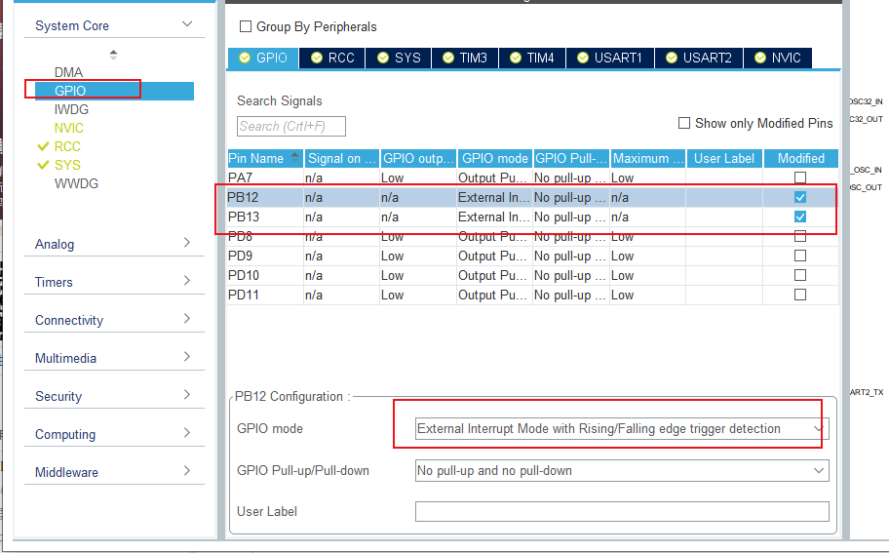This screenshot has height=553, width=889.
Task: Switch to the RCC tab
Action: [332, 58]
